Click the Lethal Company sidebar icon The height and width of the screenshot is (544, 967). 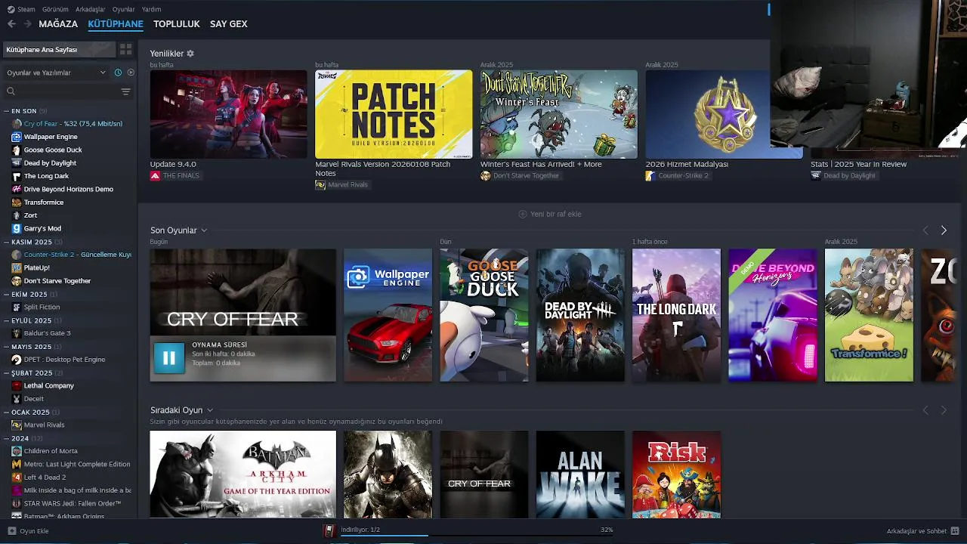[17, 385]
